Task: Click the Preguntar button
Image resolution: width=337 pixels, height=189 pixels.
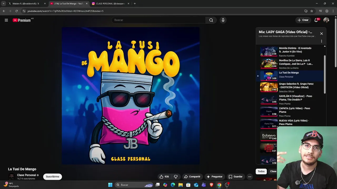Action: pos(215,177)
